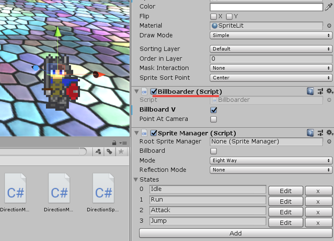Click the Project search bar
Image resolution: width=334 pixels, height=241 pixels.
point(43,151)
